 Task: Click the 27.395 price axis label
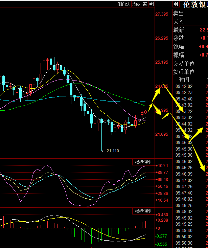pyautogui.click(x=162, y=14)
